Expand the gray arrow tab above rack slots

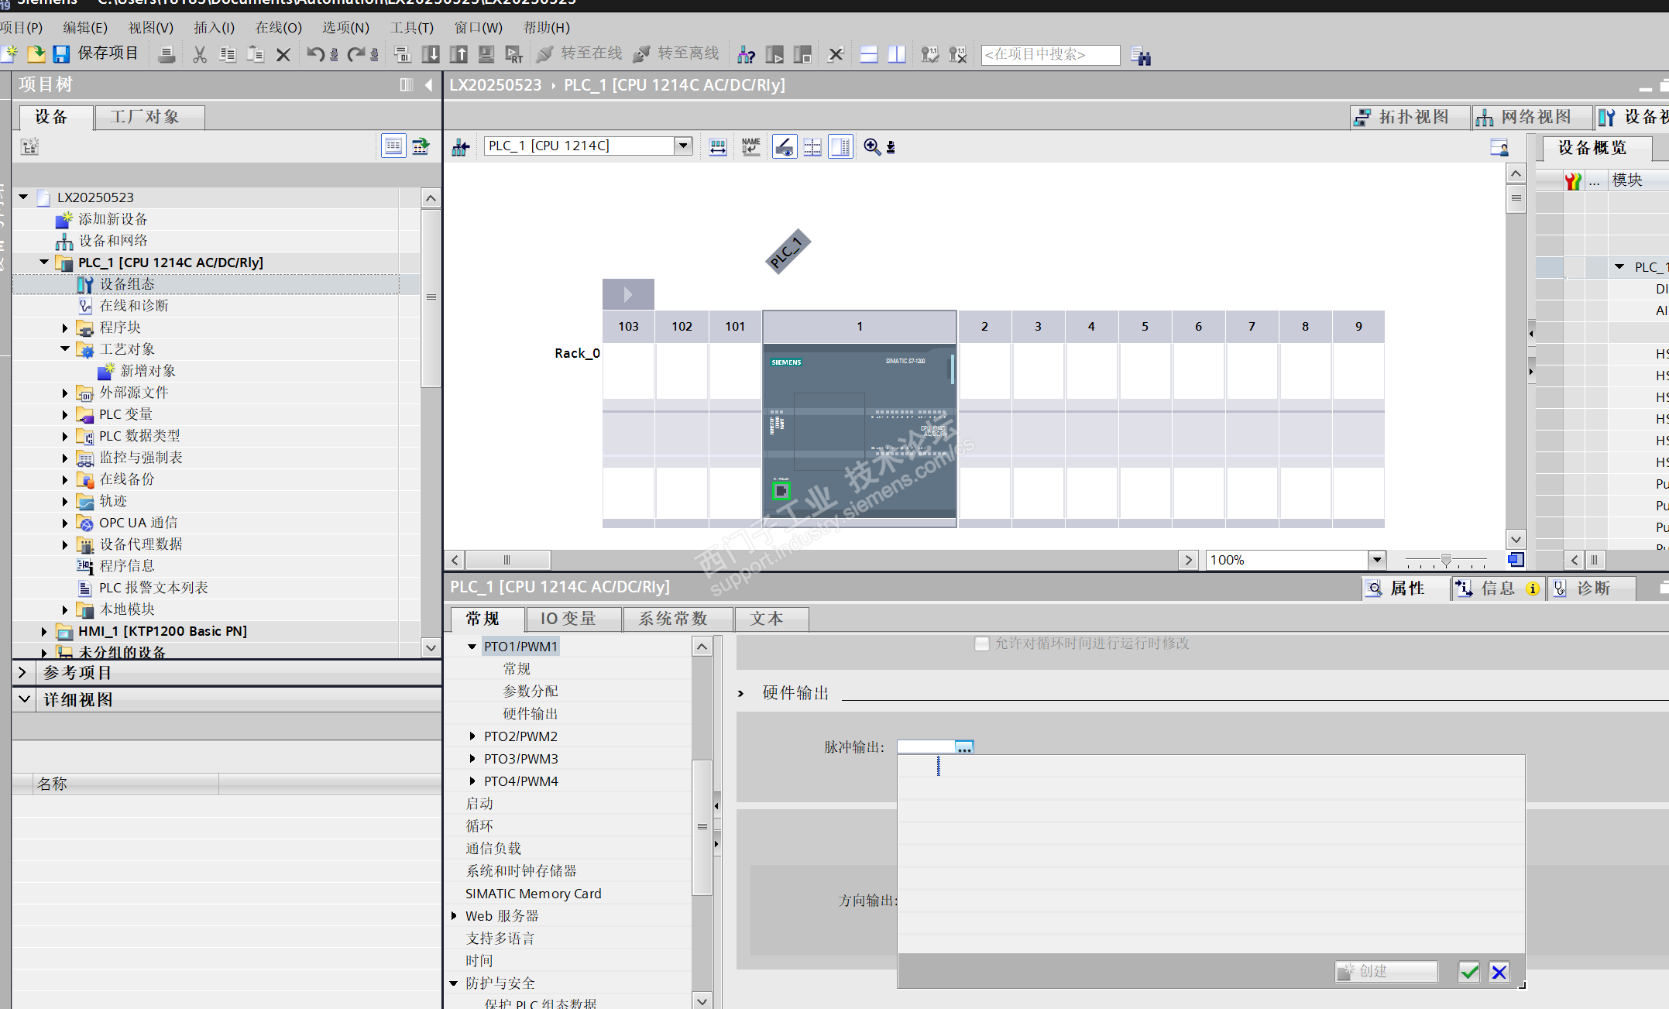point(628,294)
